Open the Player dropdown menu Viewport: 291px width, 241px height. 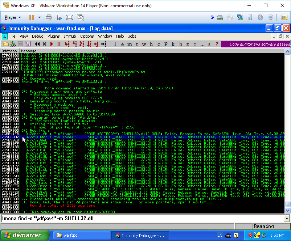[13, 17]
